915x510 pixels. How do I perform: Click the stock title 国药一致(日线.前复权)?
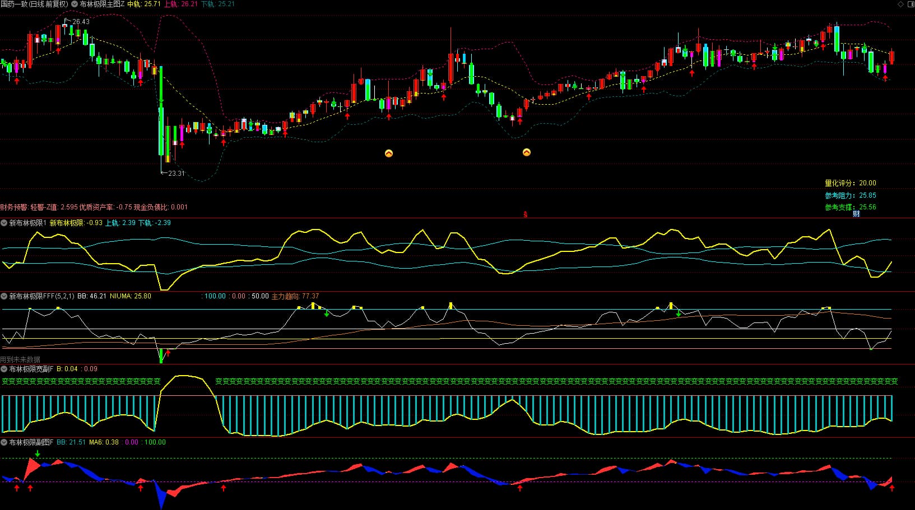pyautogui.click(x=35, y=4)
